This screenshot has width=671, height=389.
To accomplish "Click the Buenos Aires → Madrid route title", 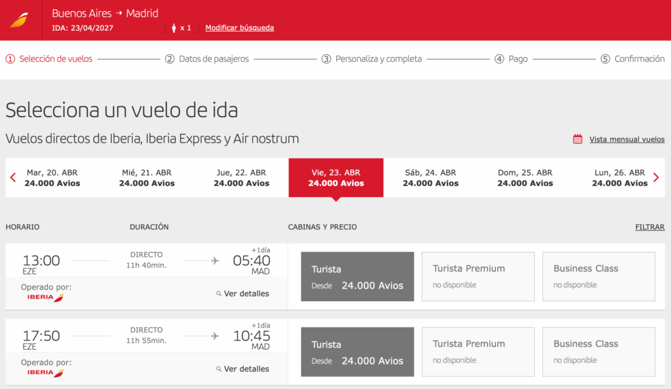I will point(105,13).
